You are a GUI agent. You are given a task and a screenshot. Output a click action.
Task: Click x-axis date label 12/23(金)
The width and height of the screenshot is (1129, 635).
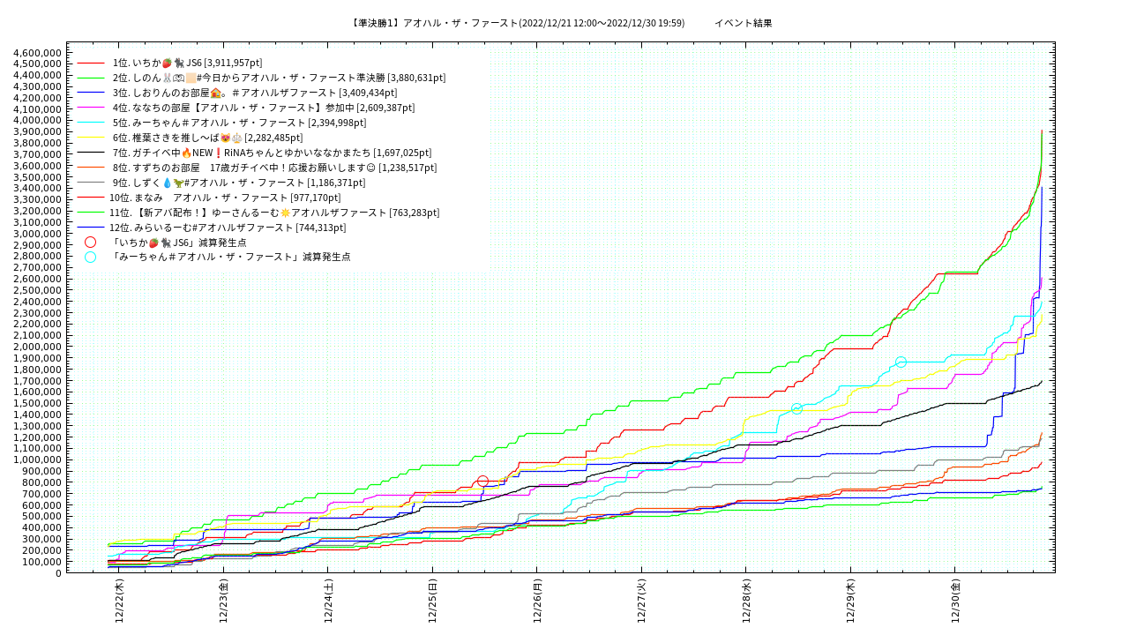coord(224,601)
